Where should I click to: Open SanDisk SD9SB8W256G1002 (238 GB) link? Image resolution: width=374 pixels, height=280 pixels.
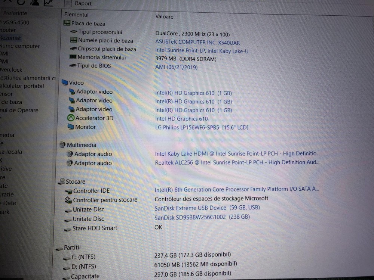(x=202, y=217)
